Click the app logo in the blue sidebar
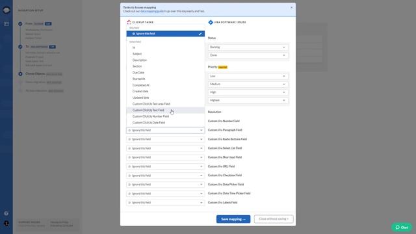 [6, 10]
